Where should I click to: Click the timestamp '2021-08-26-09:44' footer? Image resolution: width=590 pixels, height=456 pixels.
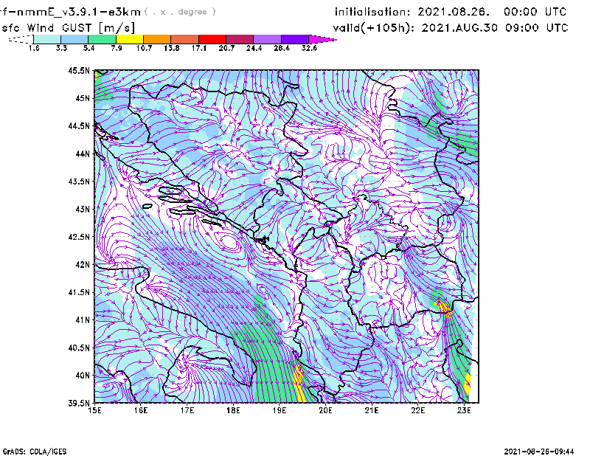[539, 452]
